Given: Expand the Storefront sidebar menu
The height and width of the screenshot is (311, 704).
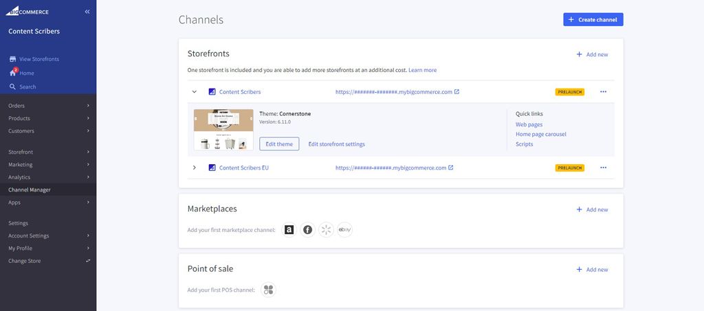Looking at the screenshot, I should coord(48,152).
